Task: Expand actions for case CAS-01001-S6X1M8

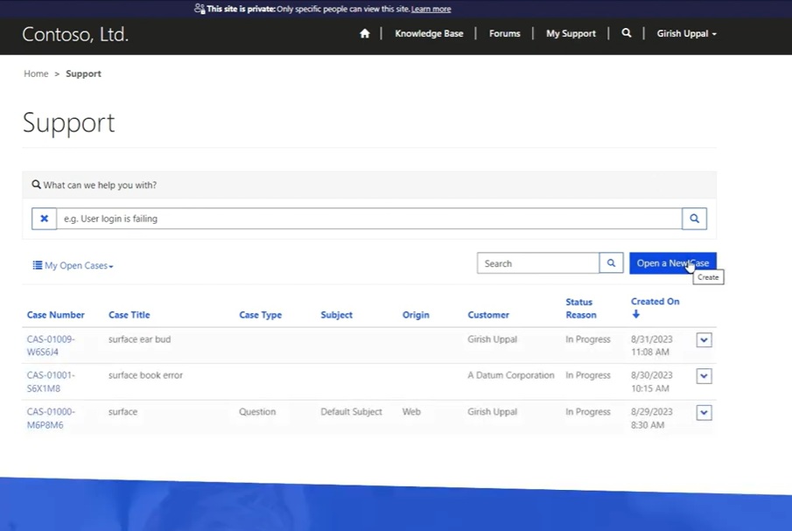Action: click(704, 376)
